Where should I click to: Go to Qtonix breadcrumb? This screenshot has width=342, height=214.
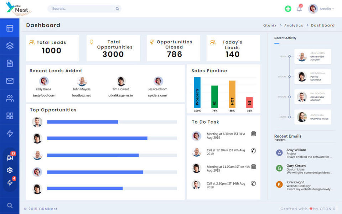[270, 26]
